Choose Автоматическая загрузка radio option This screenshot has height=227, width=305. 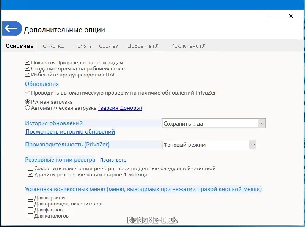(27, 108)
